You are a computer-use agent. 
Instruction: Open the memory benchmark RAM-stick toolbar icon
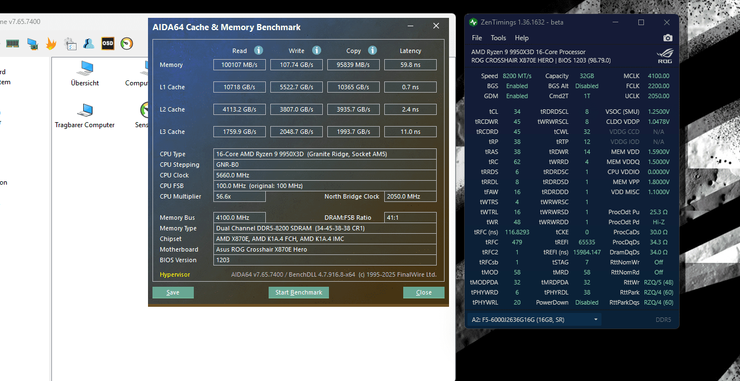click(13, 43)
